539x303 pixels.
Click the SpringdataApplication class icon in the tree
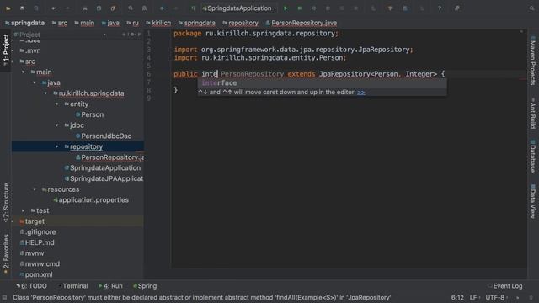pos(67,168)
